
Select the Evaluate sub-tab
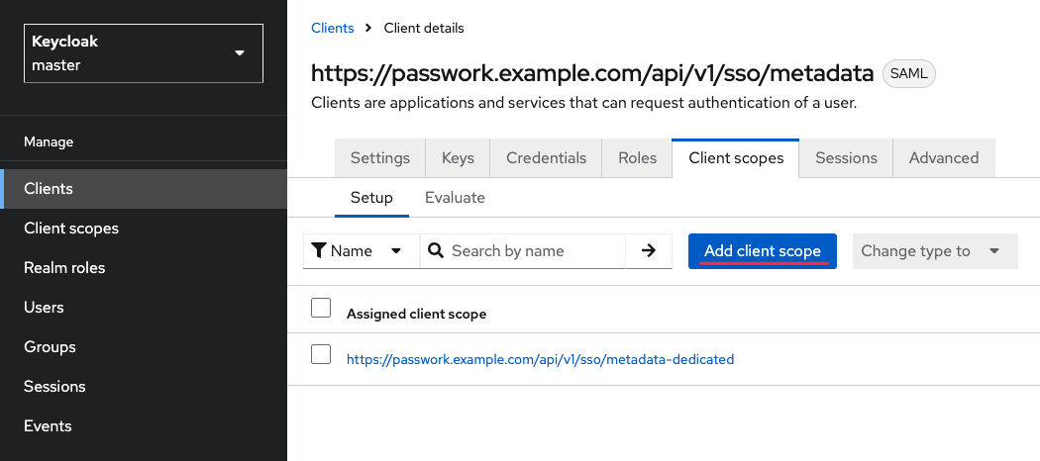455,198
